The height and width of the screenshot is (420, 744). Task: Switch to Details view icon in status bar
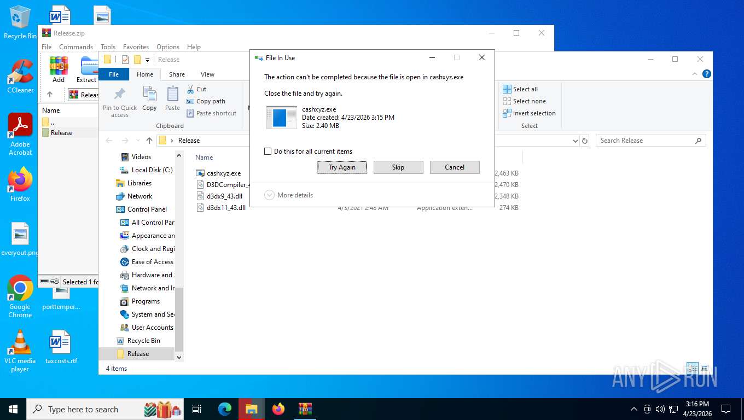[693, 369]
